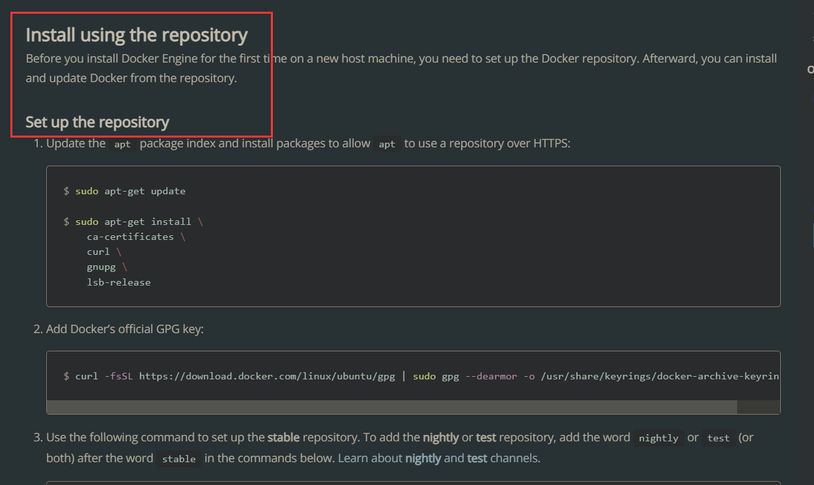This screenshot has width=814, height=485.
Task: Open the test link before "channels"
Action: click(x=477, y=458)
